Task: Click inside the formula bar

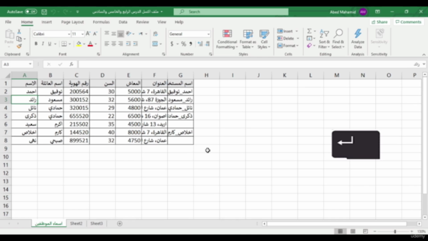Action: pyautogui.click(x=245, y=64)
